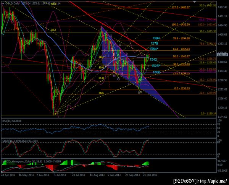This screenshot has height=185, width=229.
Task: Click the cyan 1325* target label
Action: pyautogui.click(x=156, y=66)
